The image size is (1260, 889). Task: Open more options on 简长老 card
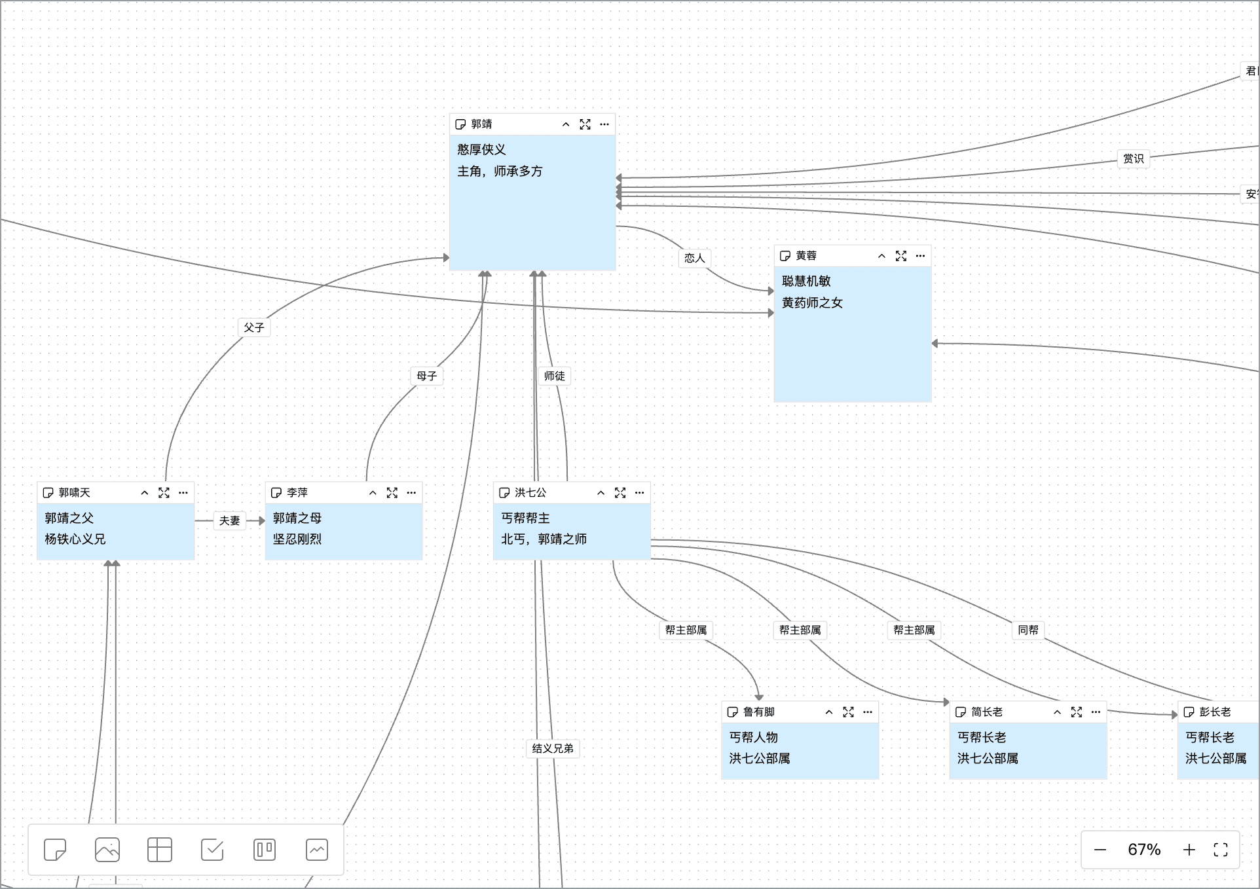coord(1096,712)
